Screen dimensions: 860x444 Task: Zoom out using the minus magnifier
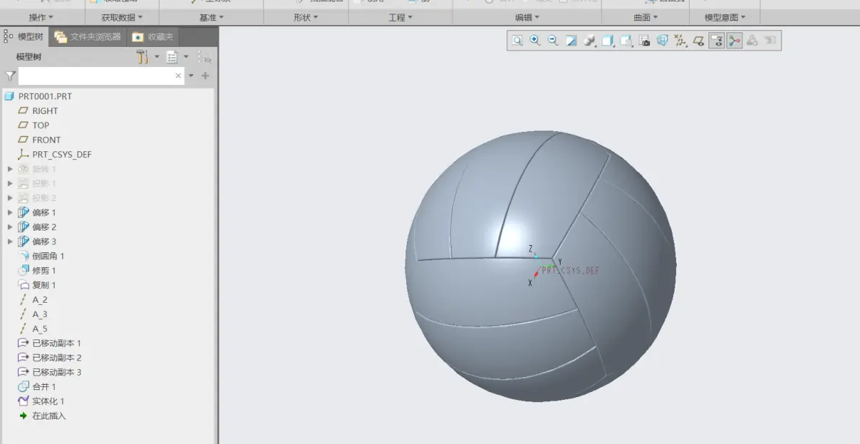pyautogui.click(x=553, y=40)
